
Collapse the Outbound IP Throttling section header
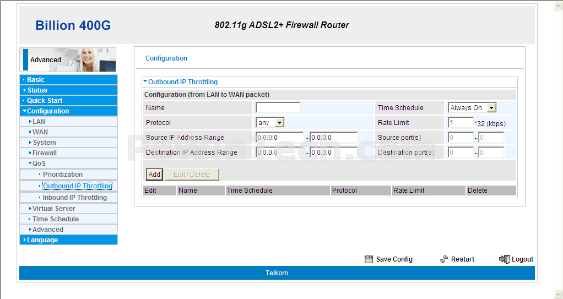coord(180,82)
